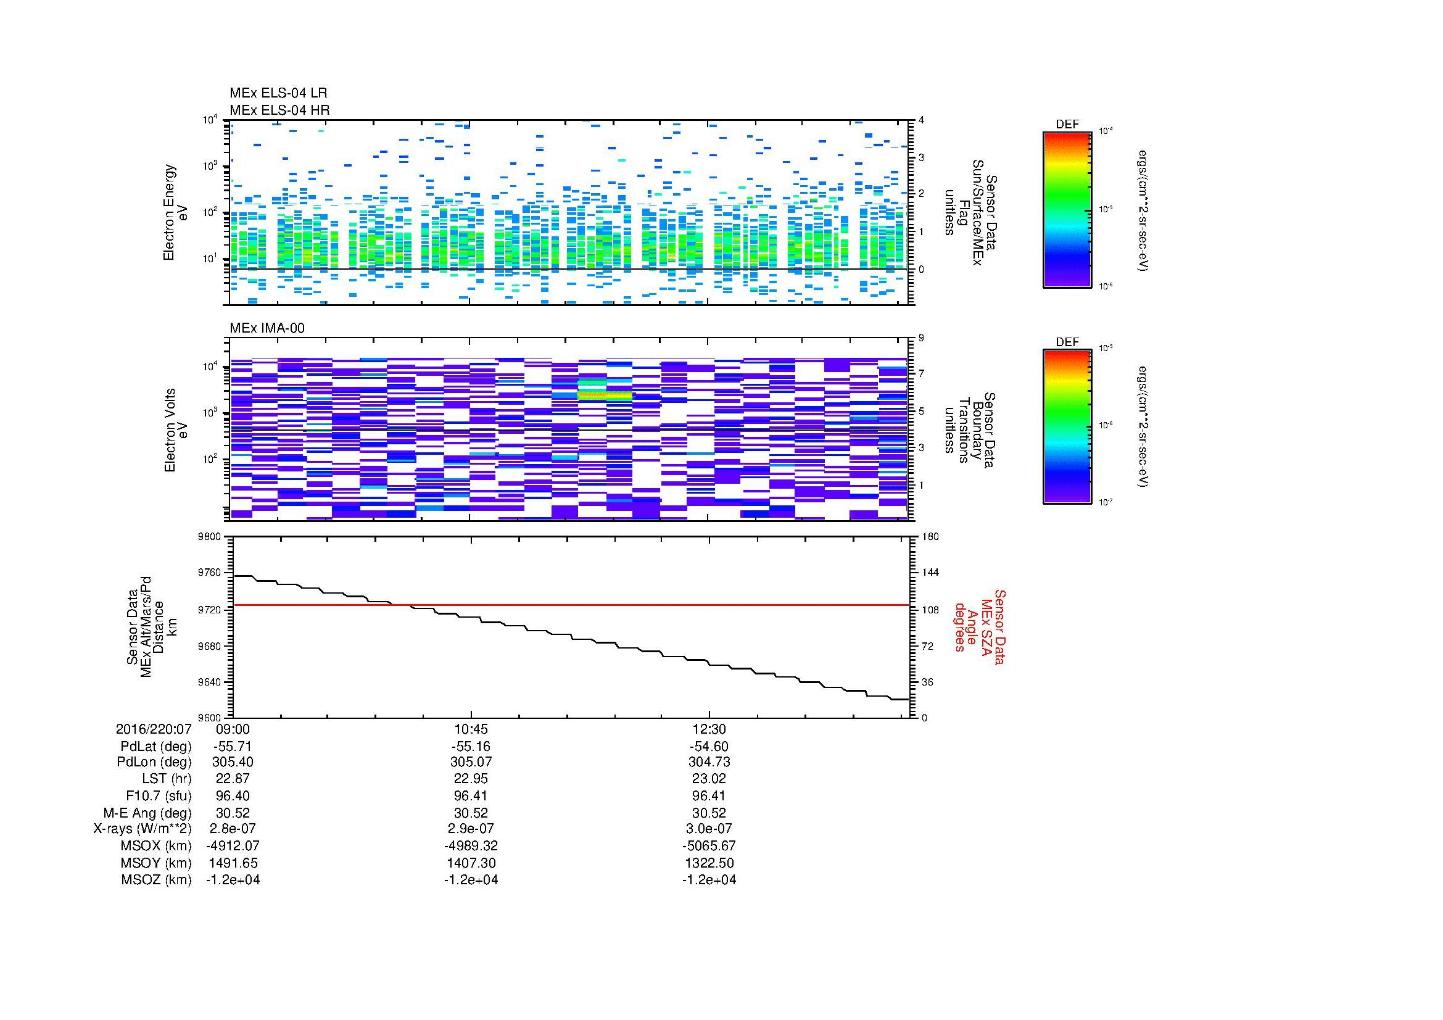Click the MSOX value -4989.32

471,846
